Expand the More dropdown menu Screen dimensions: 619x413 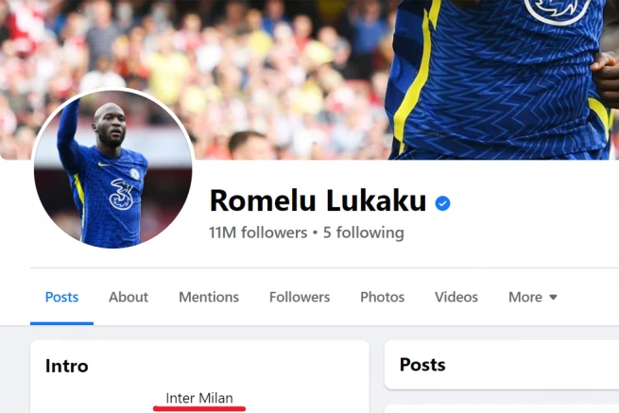click(x=533, y=297)
